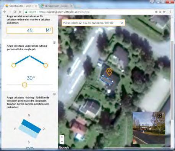This screenshot has width=175, height=151.
Task: Zoom out on the map
Action: [62, 141]
